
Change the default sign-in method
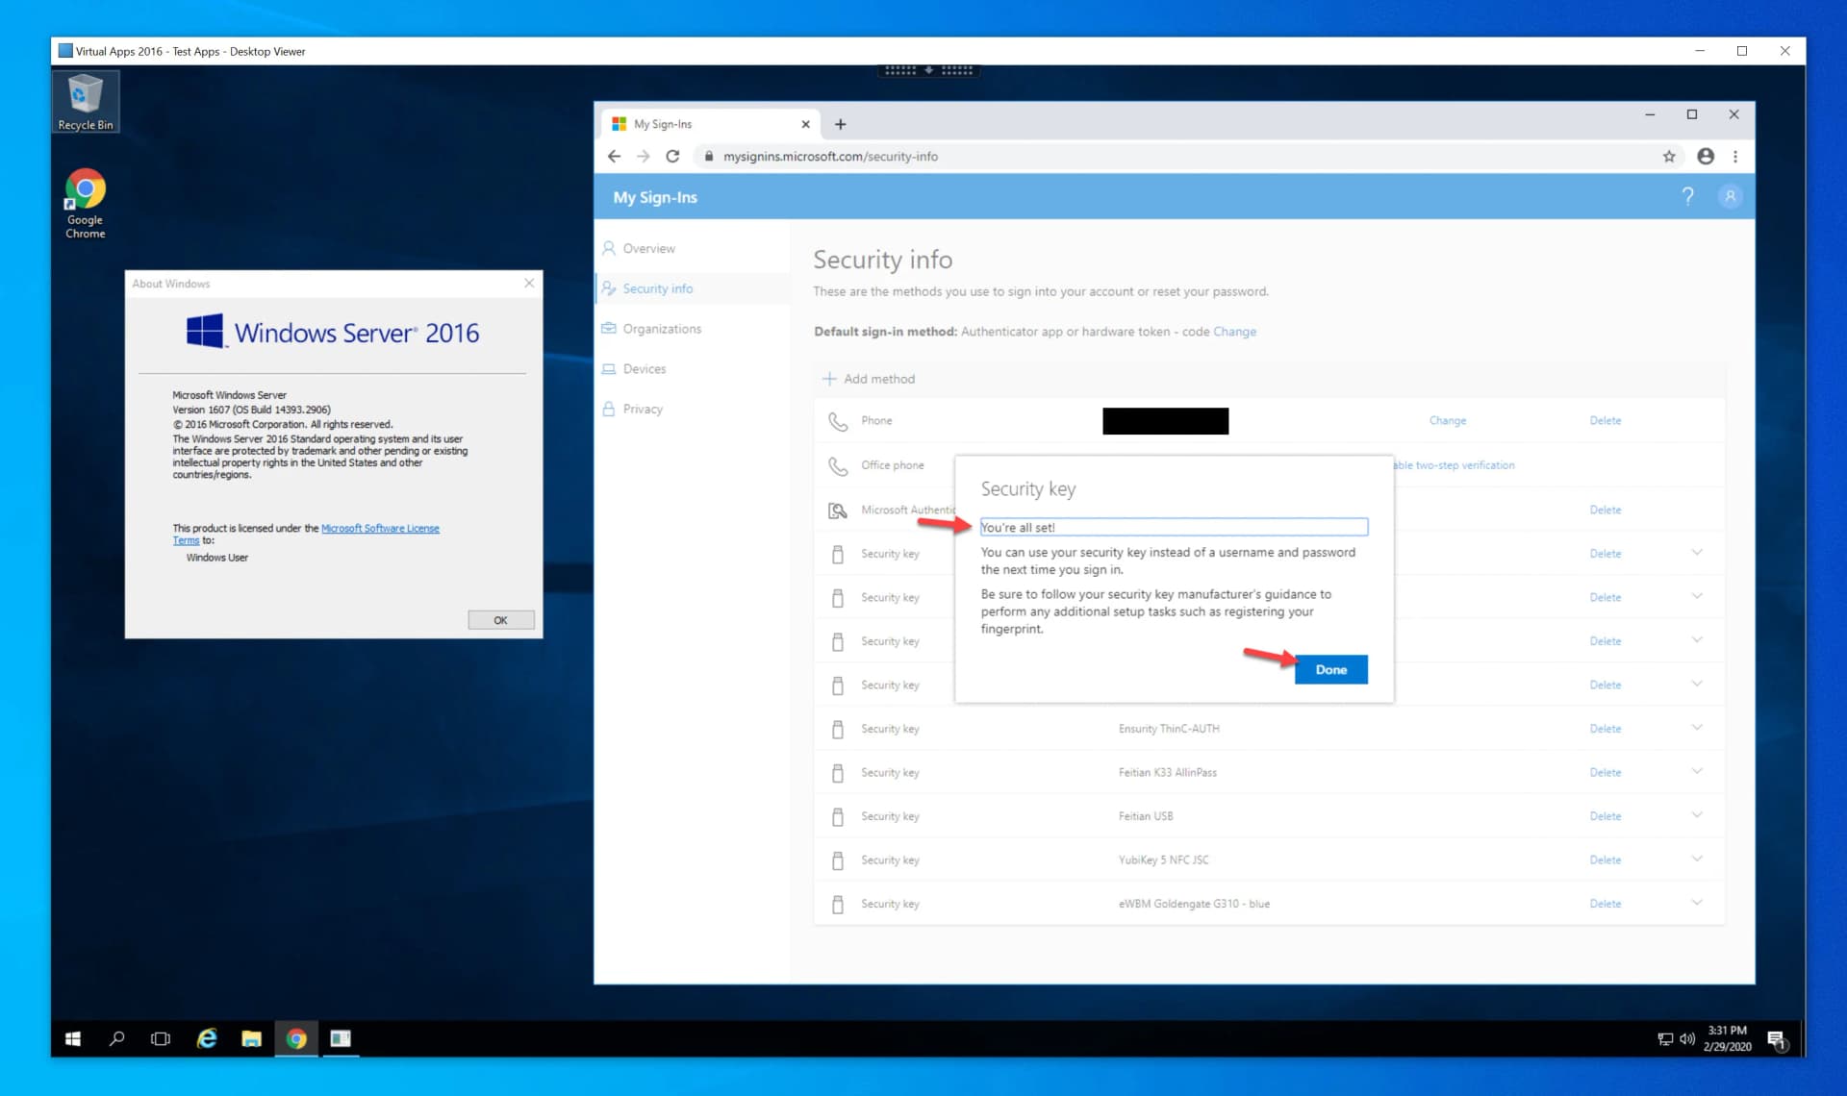(1234, 332)
